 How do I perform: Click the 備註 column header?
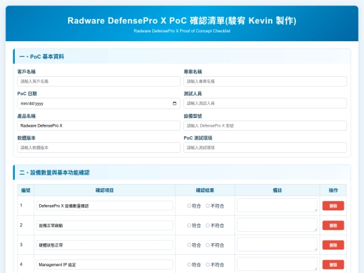click(x=278, y=190)
